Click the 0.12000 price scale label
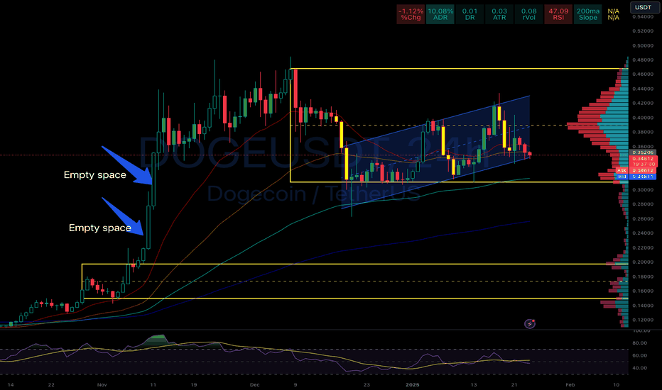 click(x=643, y=320)
